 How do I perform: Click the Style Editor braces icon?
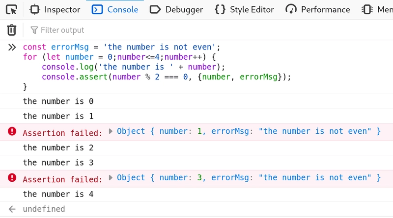click(220, 9)
